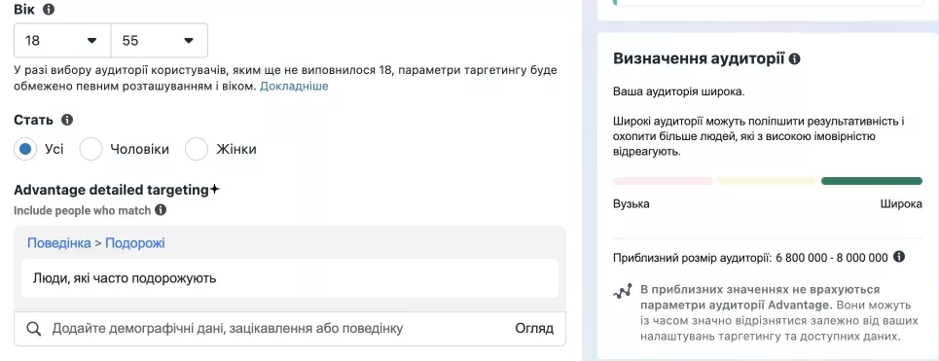This screenshot has height=361, width=939.
Task: Click the Подорожі breadcrumb link
Action: [134, 243]
